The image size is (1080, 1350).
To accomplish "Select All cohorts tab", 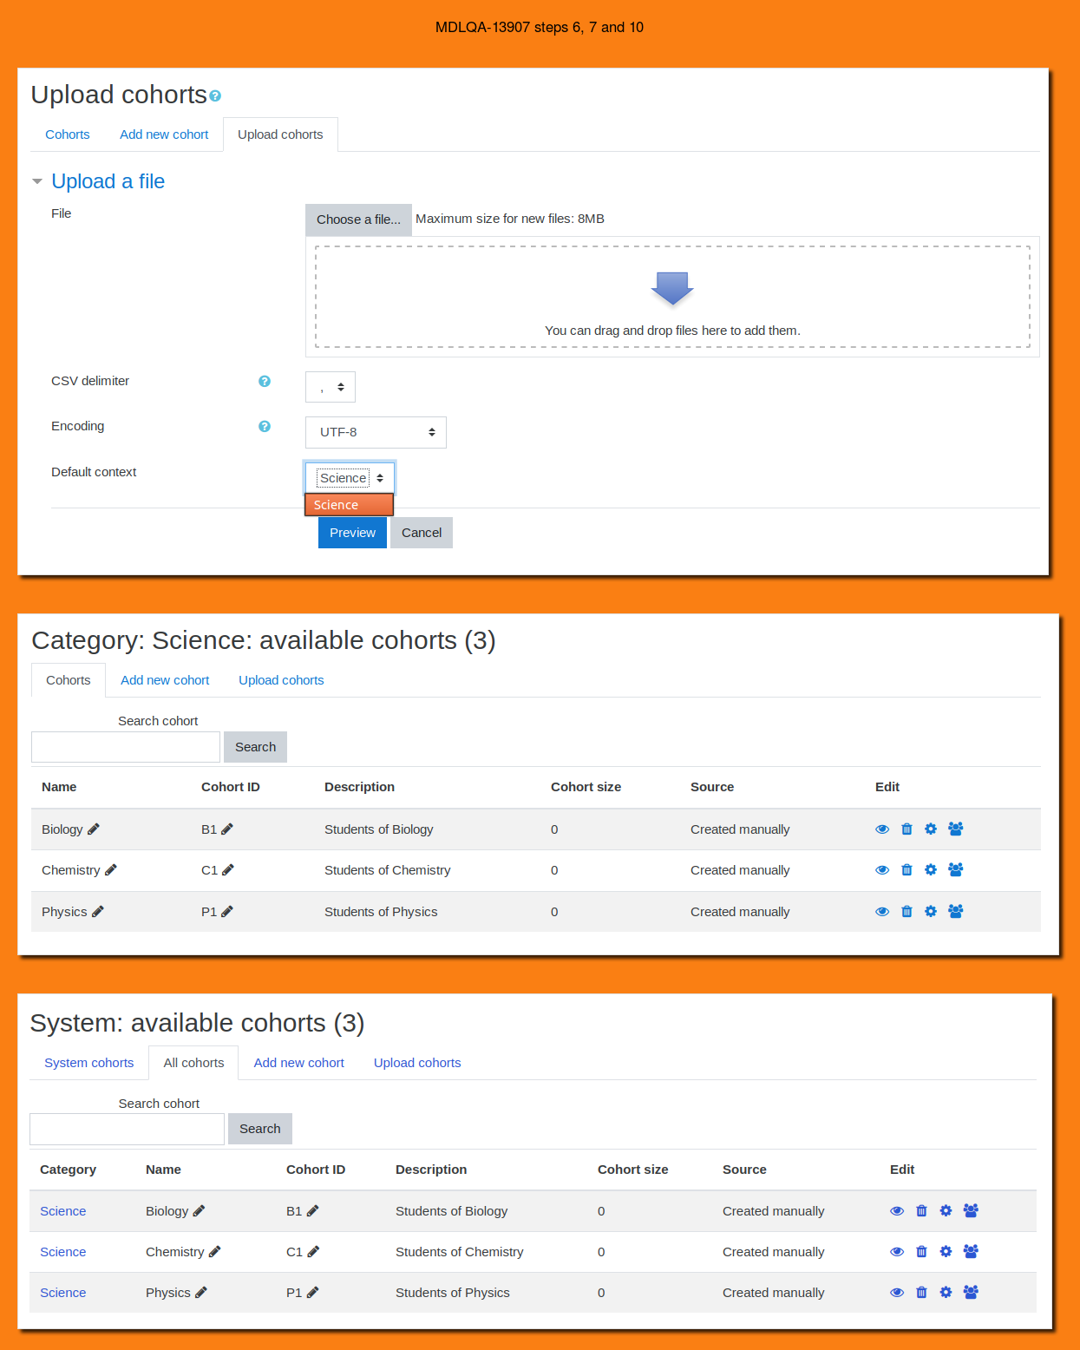I will pos(193,1063).
